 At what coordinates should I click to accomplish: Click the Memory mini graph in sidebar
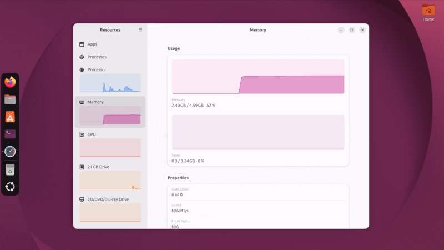pyautogui.click(x=110, y=116)
